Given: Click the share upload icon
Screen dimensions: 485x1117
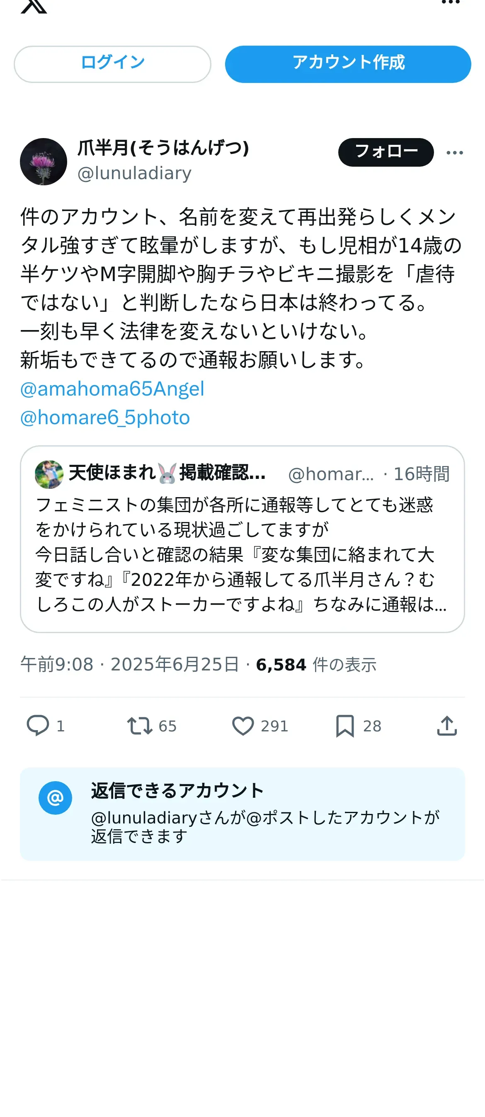Looking at the screenshot, I should point(447,726).
